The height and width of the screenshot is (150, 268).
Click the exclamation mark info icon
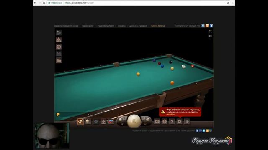(165, 122)
